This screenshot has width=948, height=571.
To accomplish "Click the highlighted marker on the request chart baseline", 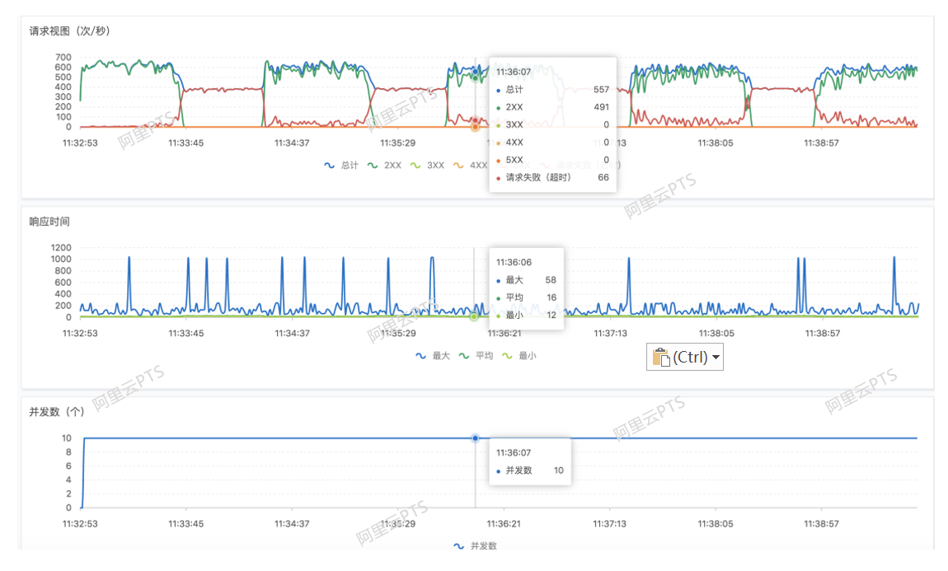I will pyautogui.click(x=475, y=126).
